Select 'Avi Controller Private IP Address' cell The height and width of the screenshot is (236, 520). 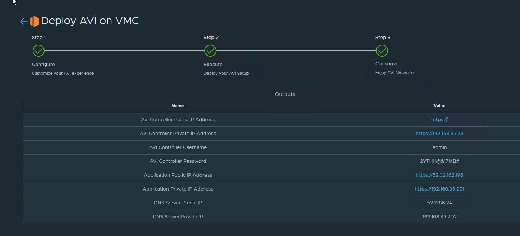pos(178,134)
